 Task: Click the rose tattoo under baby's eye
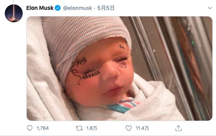click(x=123, y=65)
